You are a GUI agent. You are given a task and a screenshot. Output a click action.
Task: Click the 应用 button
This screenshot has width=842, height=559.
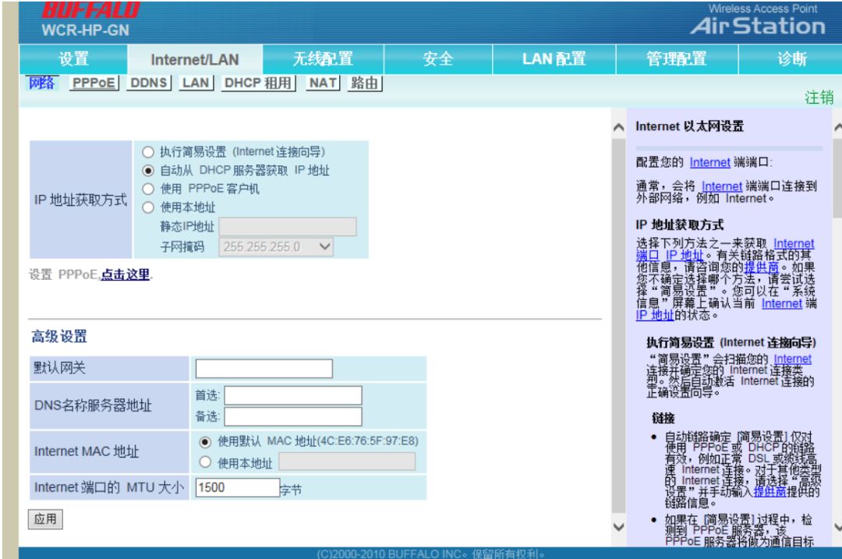46,519
